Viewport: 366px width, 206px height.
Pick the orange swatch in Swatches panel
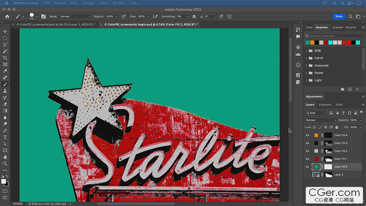coord(312,42)
